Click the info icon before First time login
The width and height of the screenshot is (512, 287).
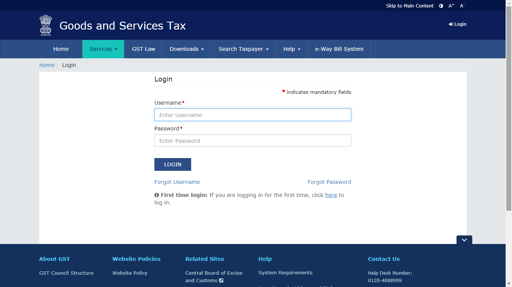[x=156, y=195]
